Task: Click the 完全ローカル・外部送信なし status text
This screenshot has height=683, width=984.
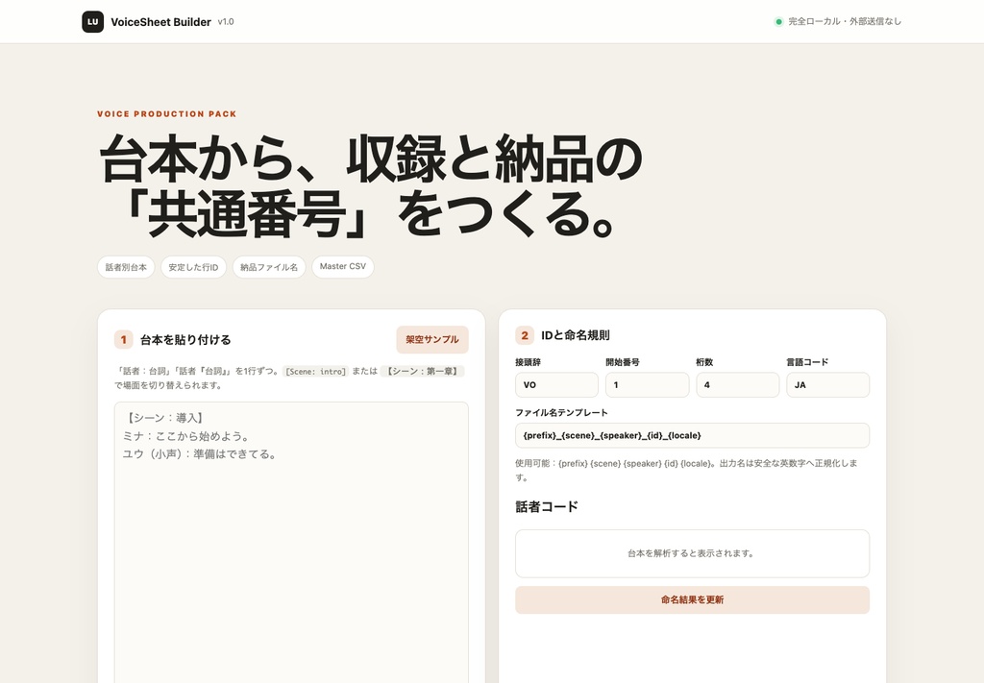Action: (x=845, y=21)
